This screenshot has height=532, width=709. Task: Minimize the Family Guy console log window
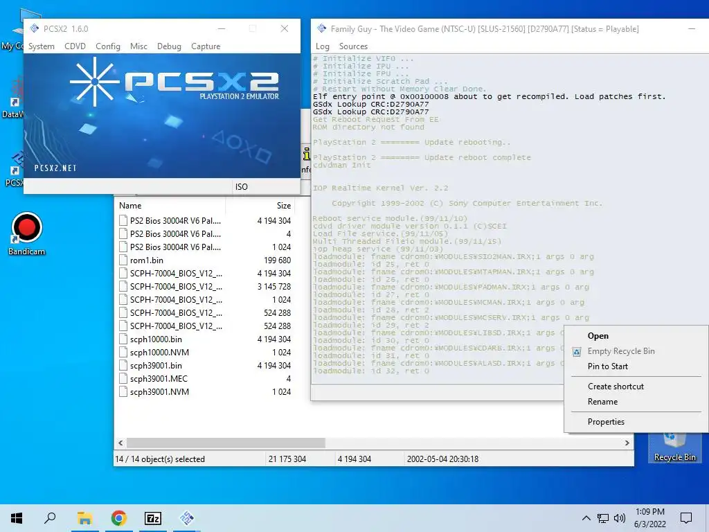click(692, 28)
